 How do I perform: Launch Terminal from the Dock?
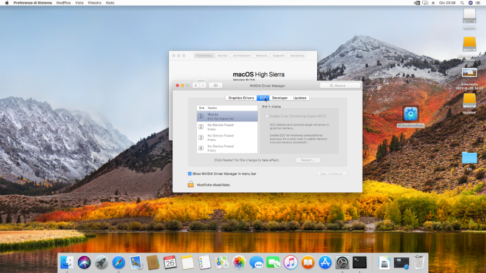[360, 262]
